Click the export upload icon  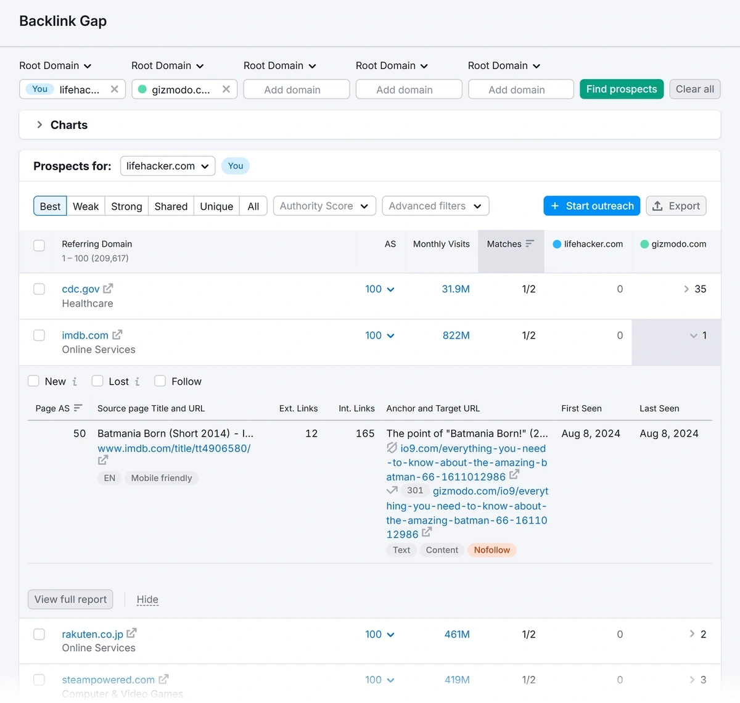[657, 206]
